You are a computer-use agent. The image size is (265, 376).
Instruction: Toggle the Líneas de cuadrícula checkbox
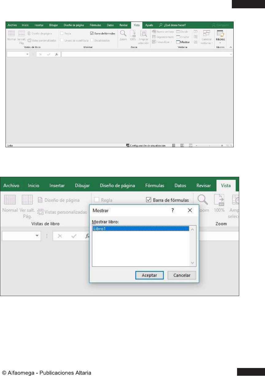point(62,40)
